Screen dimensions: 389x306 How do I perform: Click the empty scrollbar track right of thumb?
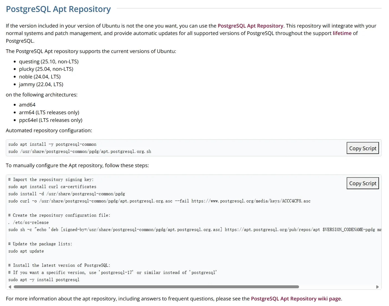[336, 287]
